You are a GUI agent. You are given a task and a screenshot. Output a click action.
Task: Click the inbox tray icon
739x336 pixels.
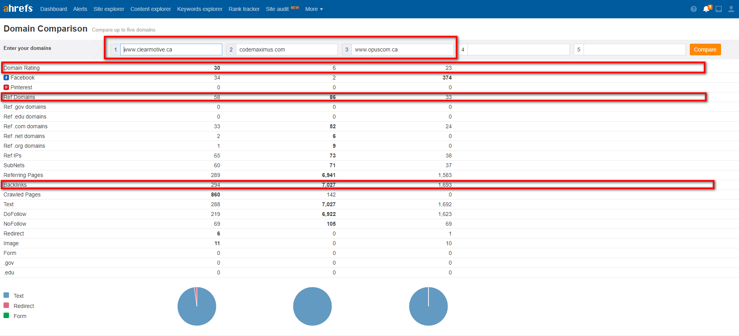coord(719,9)
